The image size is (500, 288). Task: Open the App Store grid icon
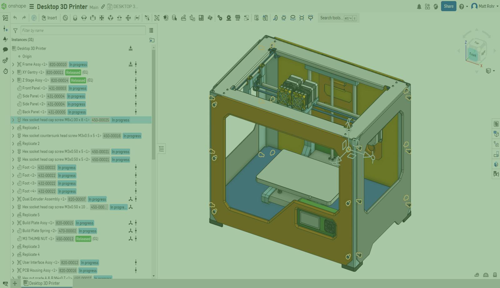tap(427, 7)
